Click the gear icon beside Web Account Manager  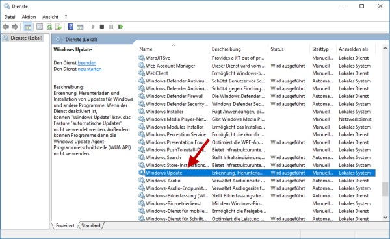pyautogui.click(x=142, y=66)
